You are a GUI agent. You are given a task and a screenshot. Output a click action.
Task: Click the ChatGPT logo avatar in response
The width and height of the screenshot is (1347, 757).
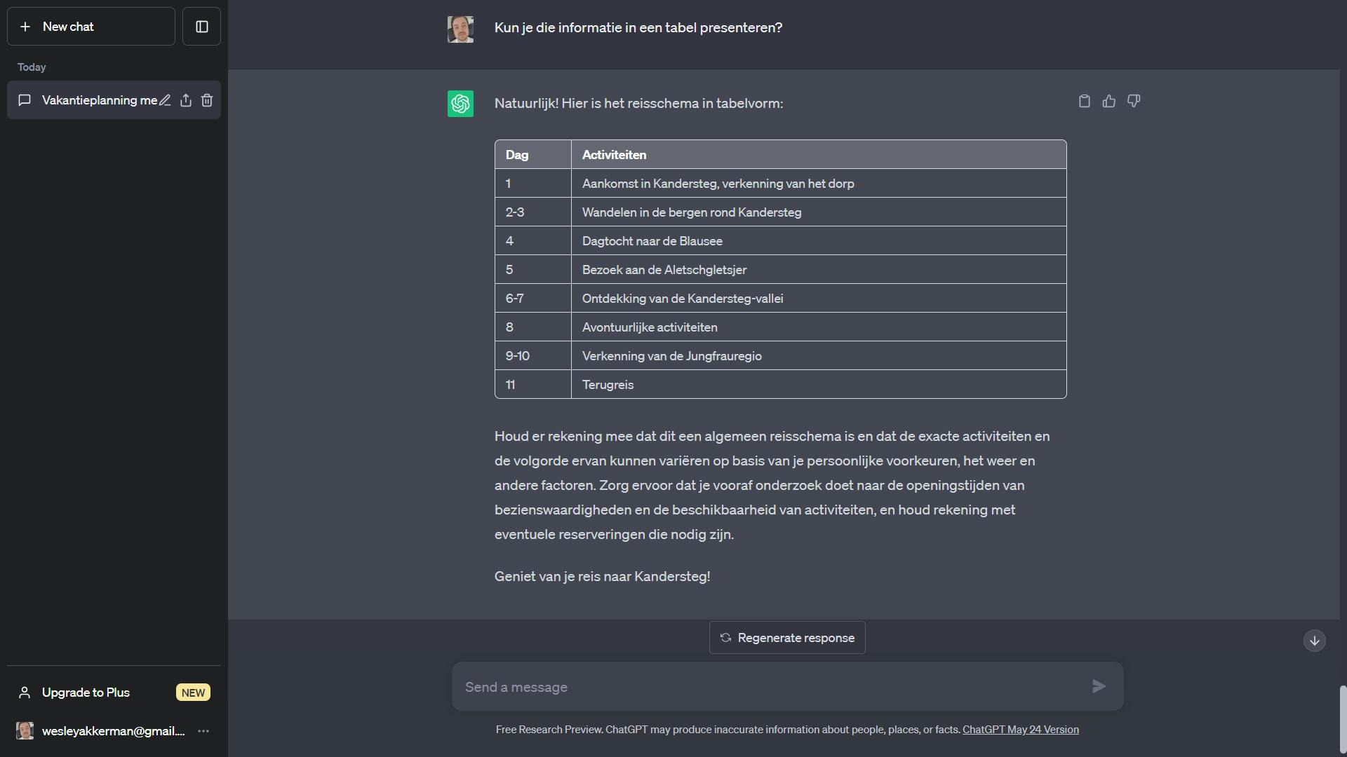click(460, 104)
